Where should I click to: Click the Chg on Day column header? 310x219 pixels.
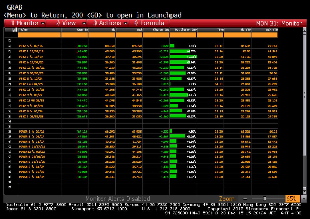pos(156,30)
